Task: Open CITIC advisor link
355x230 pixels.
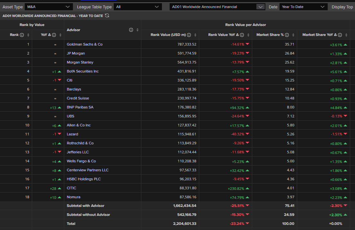Action: (x=72, y=188)
